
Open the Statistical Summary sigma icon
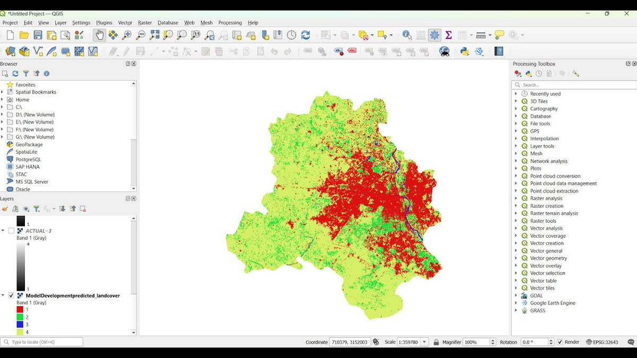point(449,35)
